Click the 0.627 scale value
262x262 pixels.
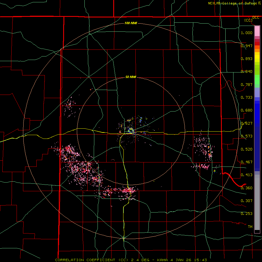pos(247,123)
